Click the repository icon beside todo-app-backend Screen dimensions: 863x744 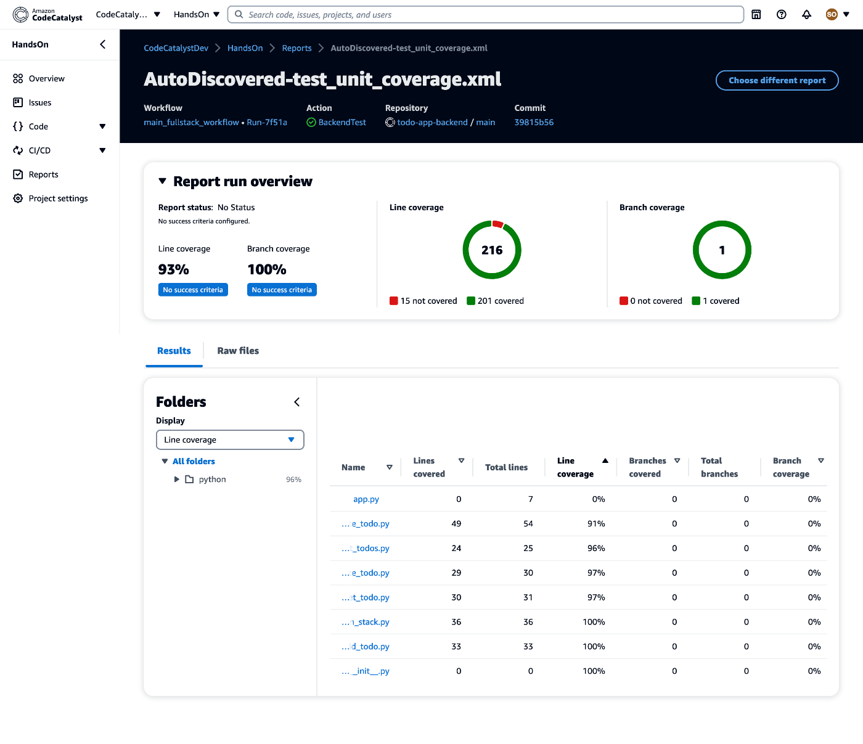click(x=390, y=123)
